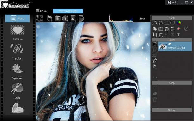Select the Text tool T icon
Viewport: 194px width, 121px height.
(178, 35)
